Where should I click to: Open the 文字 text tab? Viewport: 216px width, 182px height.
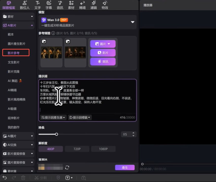pos(38,5)
